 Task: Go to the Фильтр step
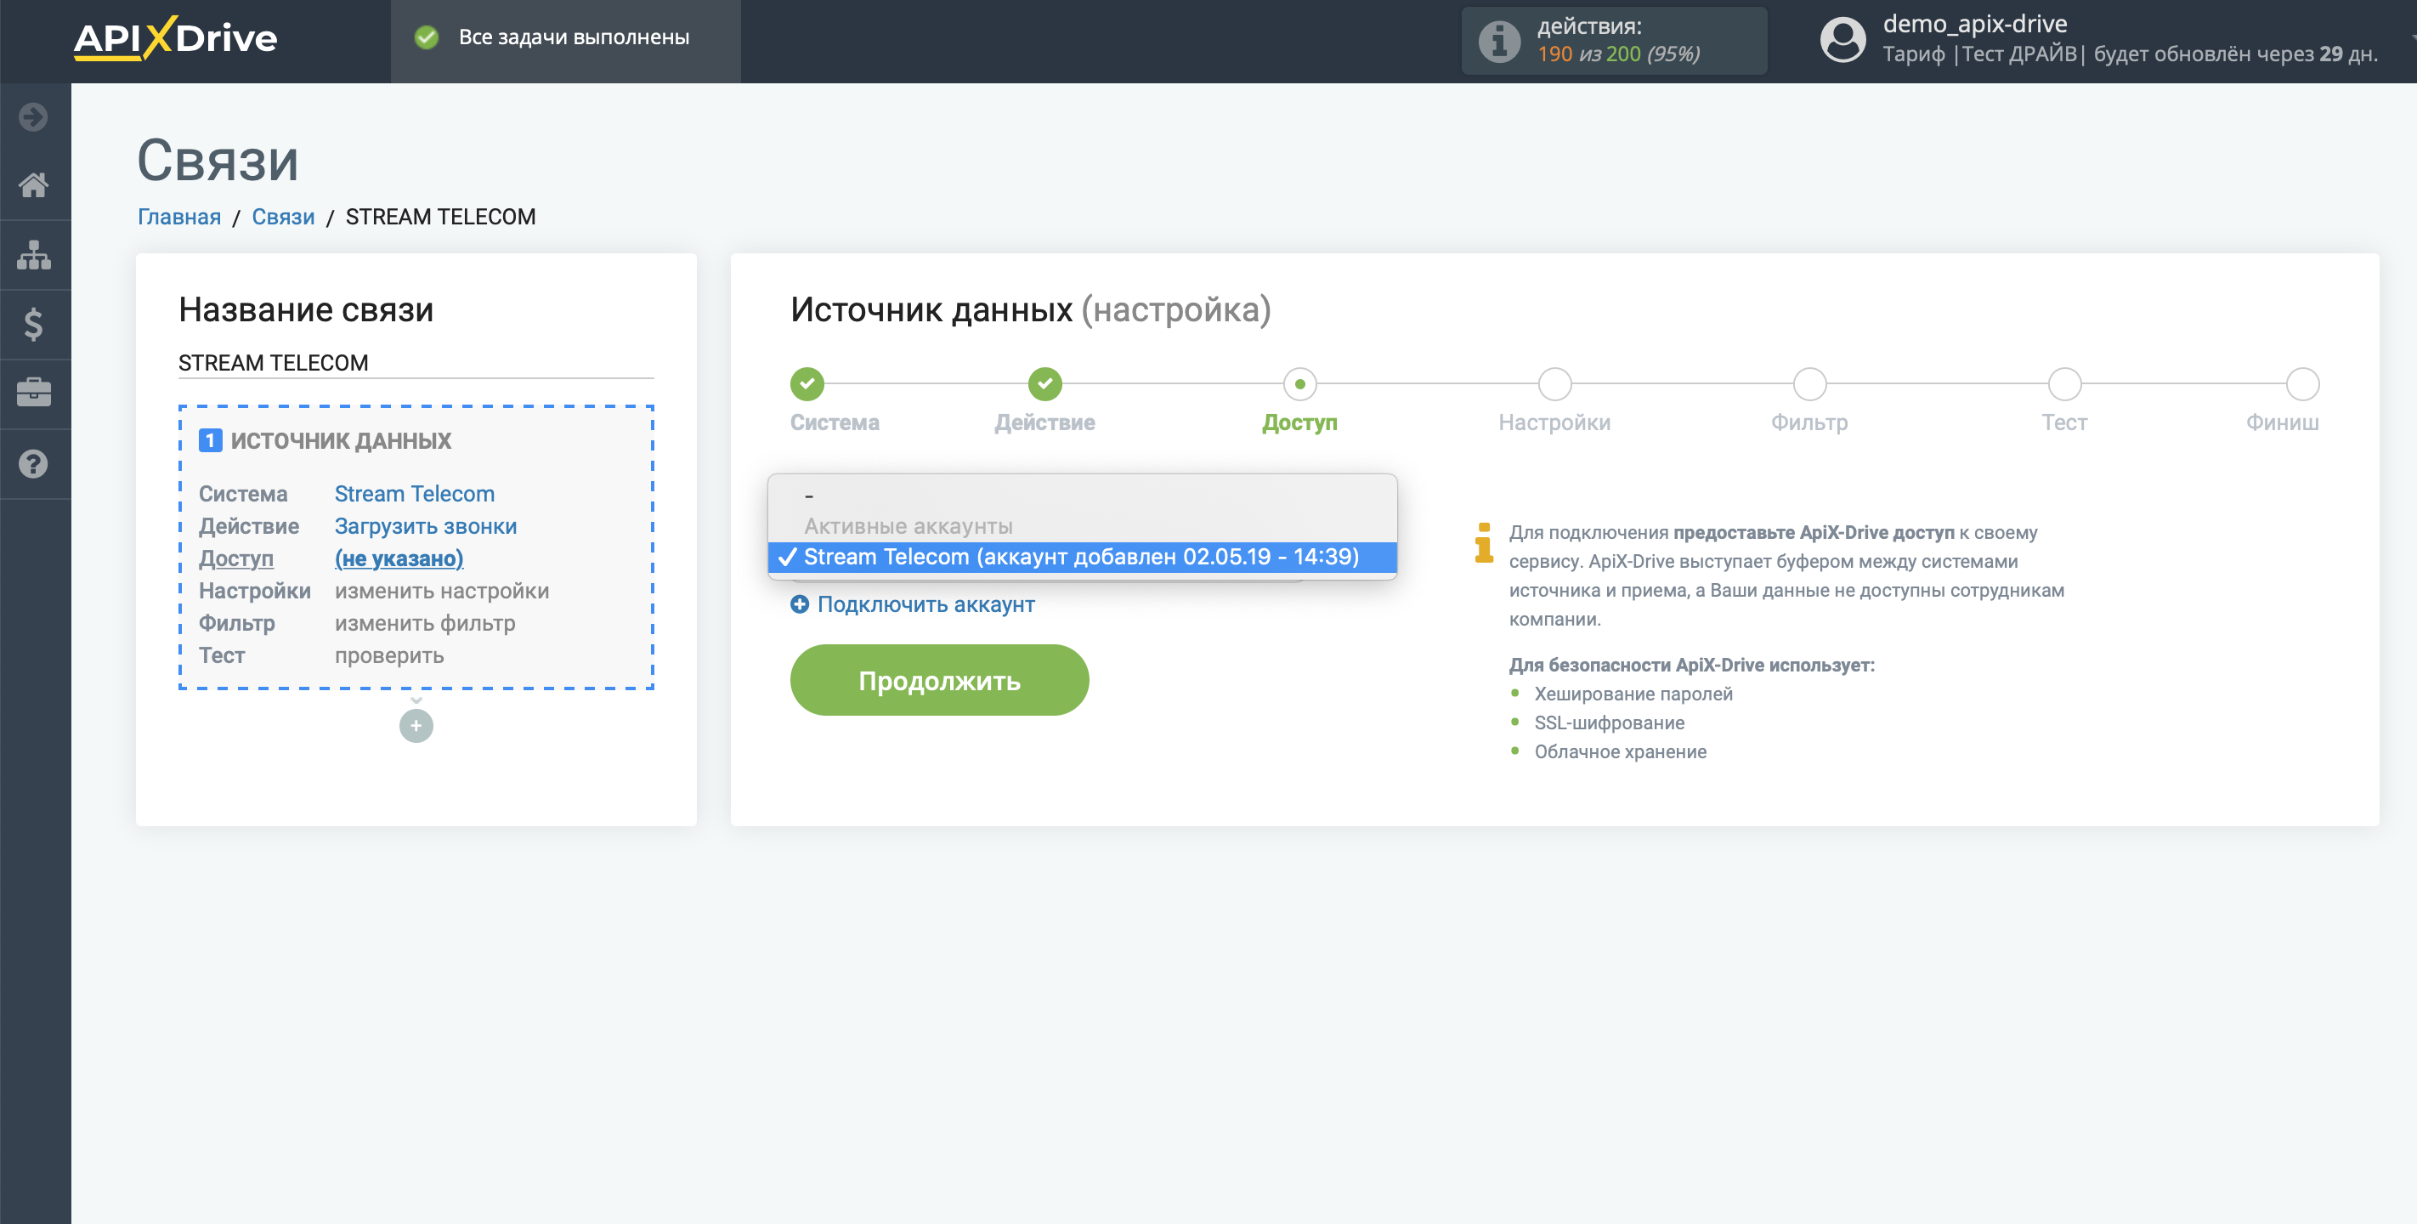[x=1809, y=384]
